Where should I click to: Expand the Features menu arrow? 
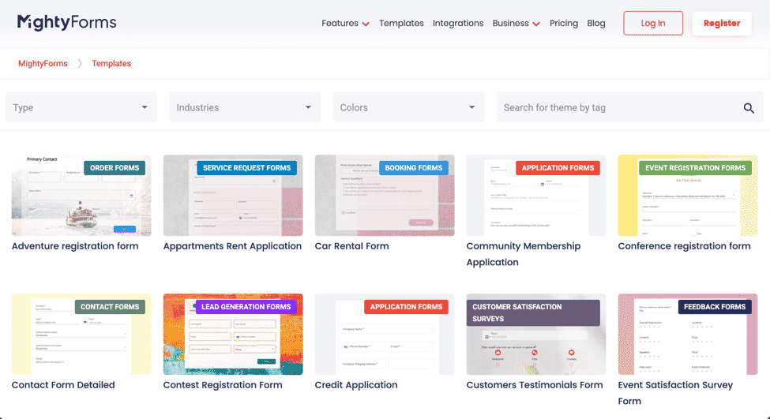[x=366, y=24]
